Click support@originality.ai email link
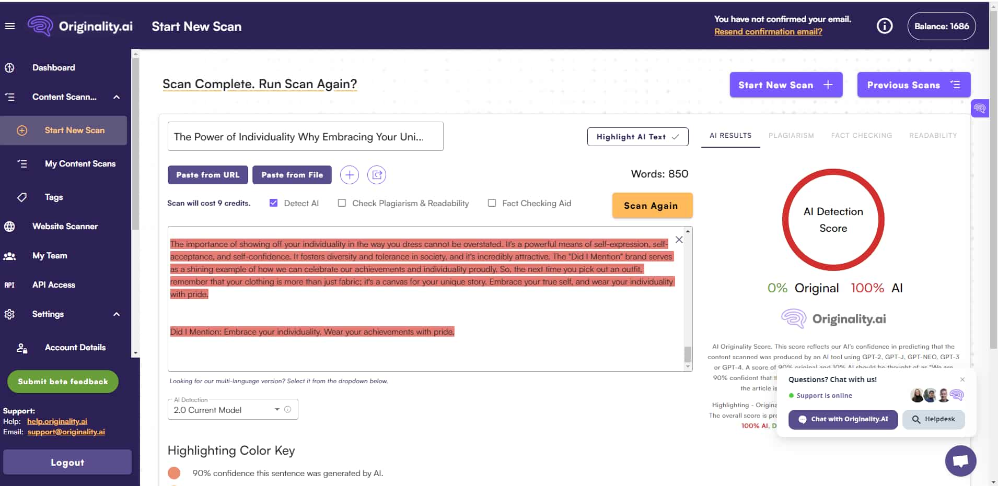Screen dimensions: 998x486 (x=66, y=432)
